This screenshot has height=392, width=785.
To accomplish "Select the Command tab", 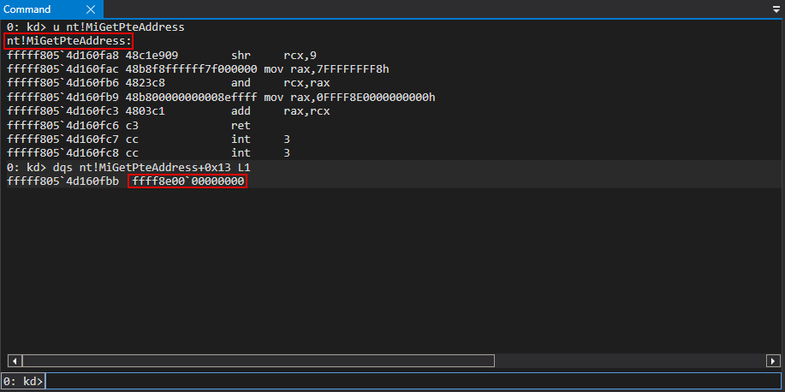I will click(27, 9).
